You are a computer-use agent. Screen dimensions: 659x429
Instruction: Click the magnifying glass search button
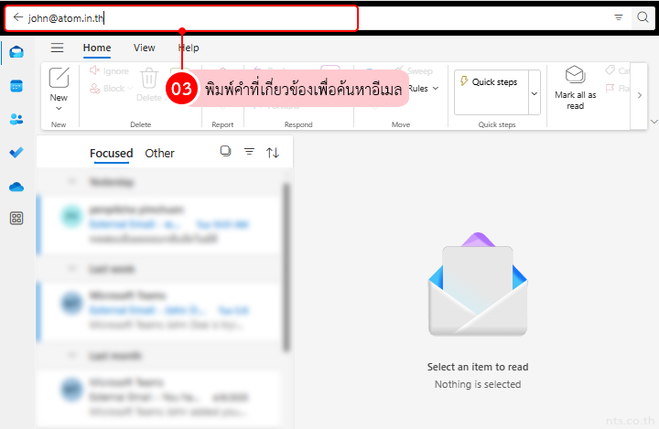click(643, 17)
